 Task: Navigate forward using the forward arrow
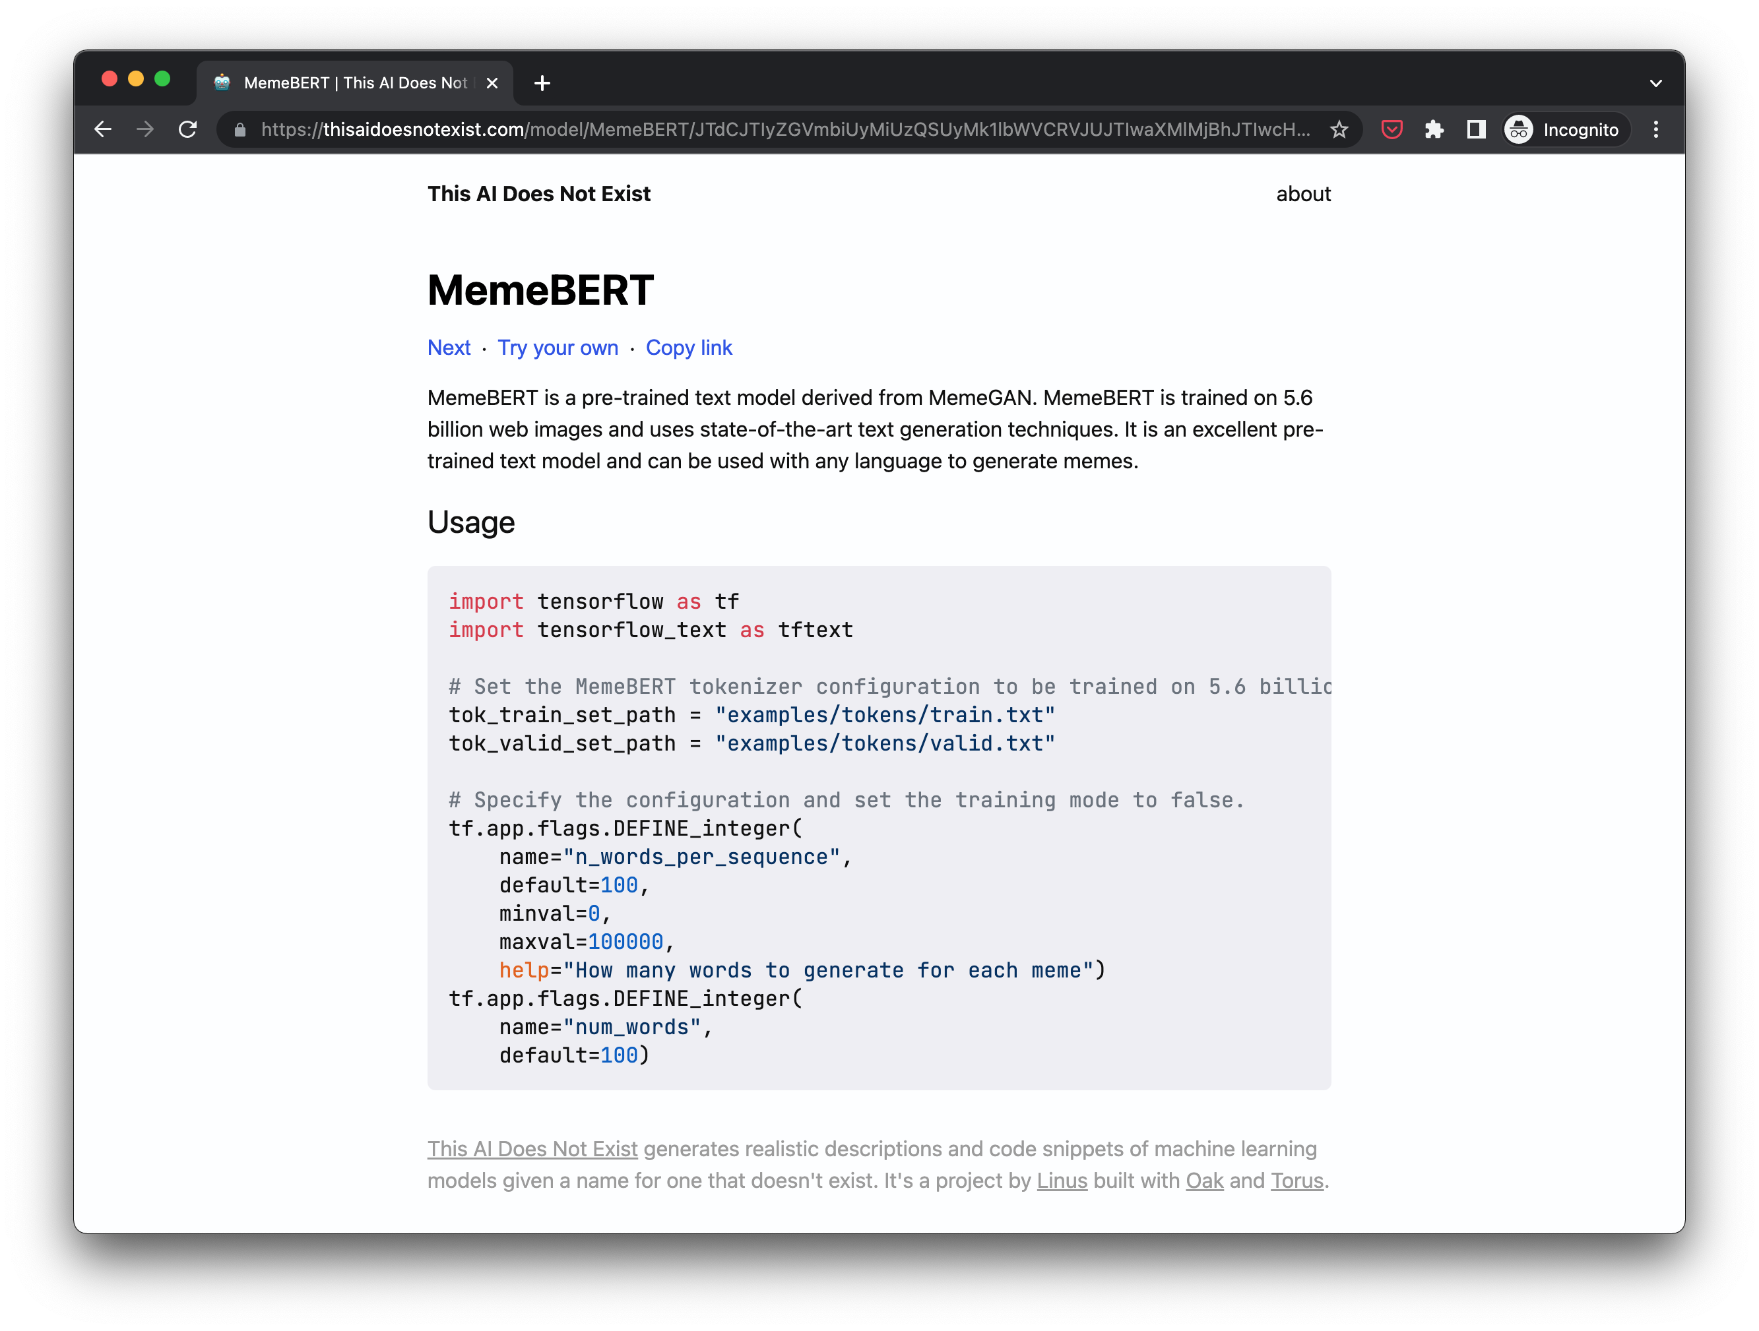click(x=144, y=129)
